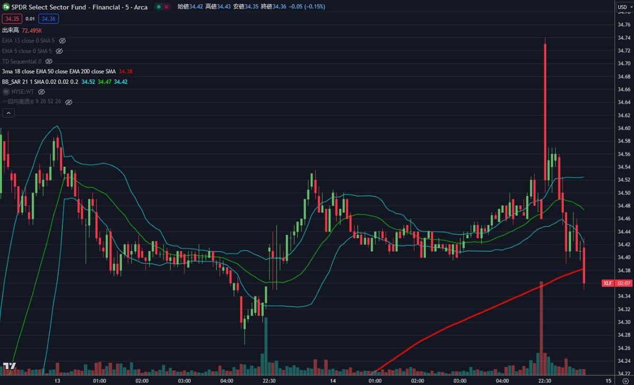
Task: Select the EMA 13 close 0 SMA 5 label
Action: 29,41
